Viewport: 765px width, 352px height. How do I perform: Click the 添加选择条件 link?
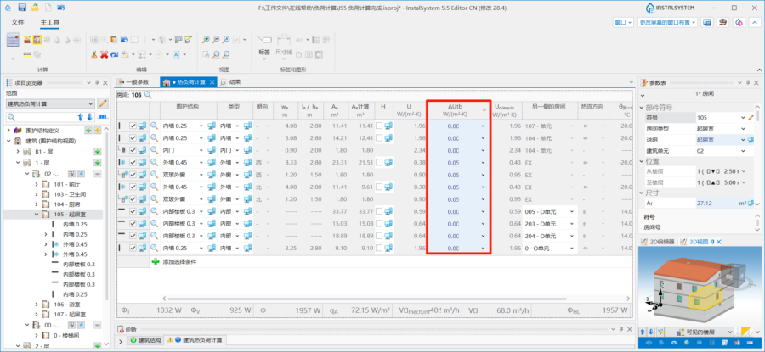pyautogui.click(x=179, y=262)
